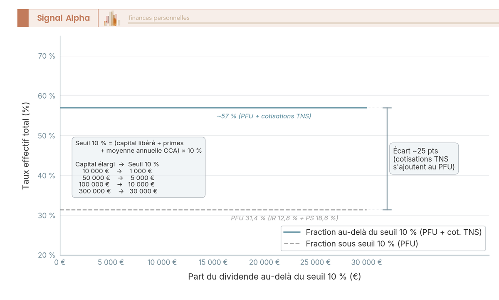Click the 0 € x-axis tick label
Screen dimensions: 499x300
coord(61,263)
